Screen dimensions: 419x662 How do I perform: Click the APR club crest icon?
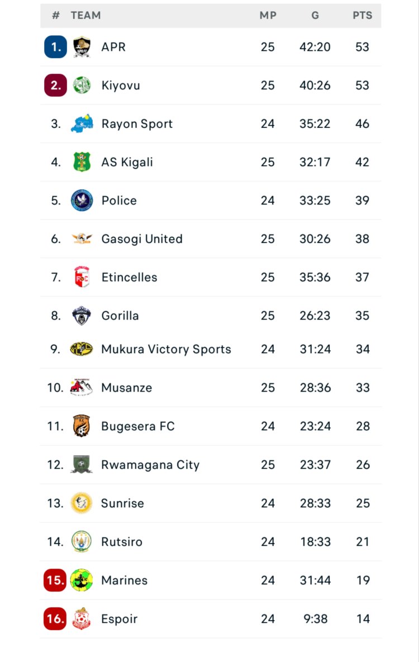(82, 47)
